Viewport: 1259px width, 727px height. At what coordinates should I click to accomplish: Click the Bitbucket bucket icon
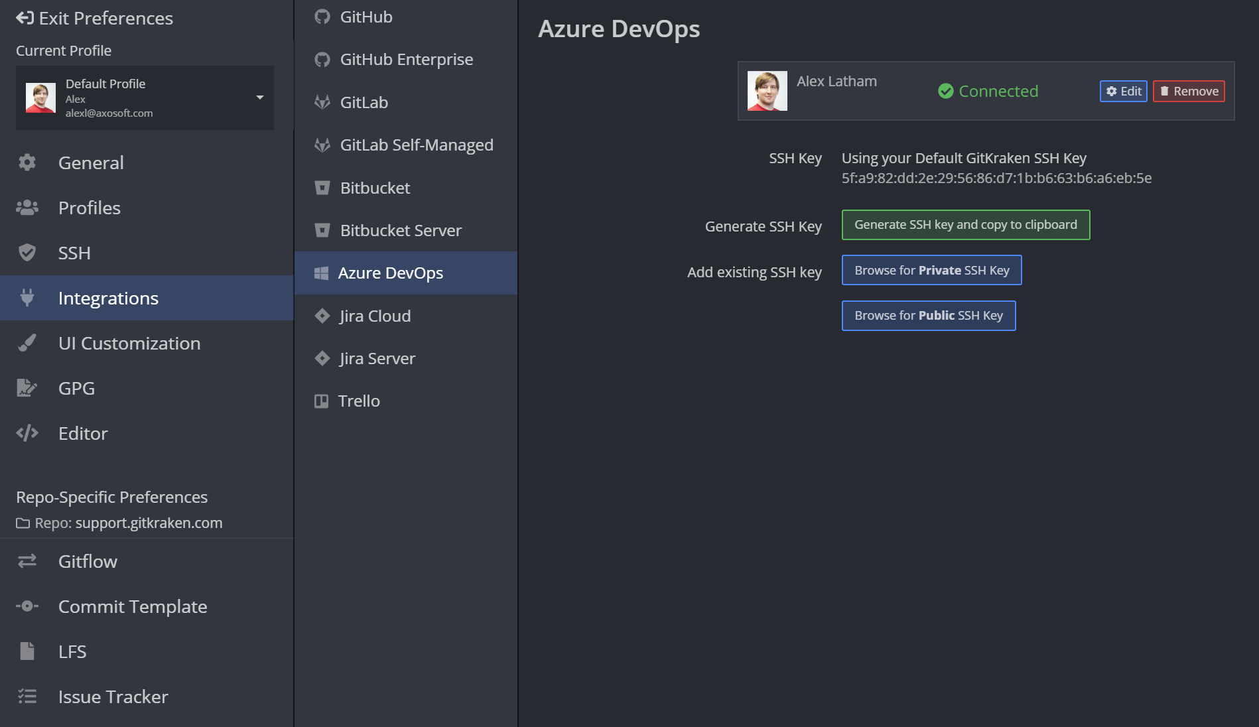pos(322,188)
